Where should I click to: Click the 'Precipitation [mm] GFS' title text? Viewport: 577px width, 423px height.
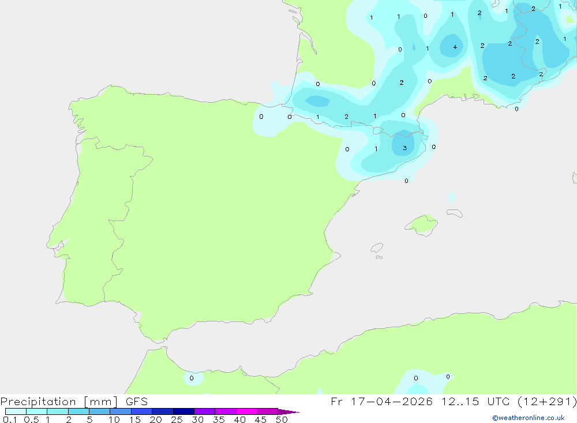point(74,402)
